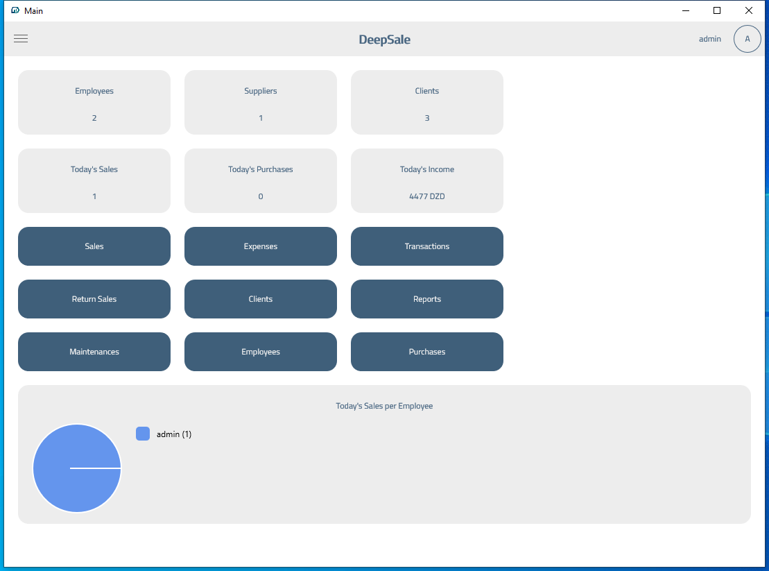
Task: Open Reports
Action: (426, 299)
